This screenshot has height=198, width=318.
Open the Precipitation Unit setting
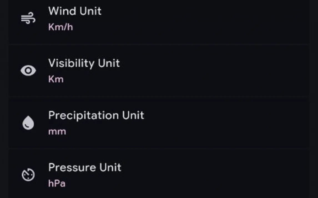158,123
